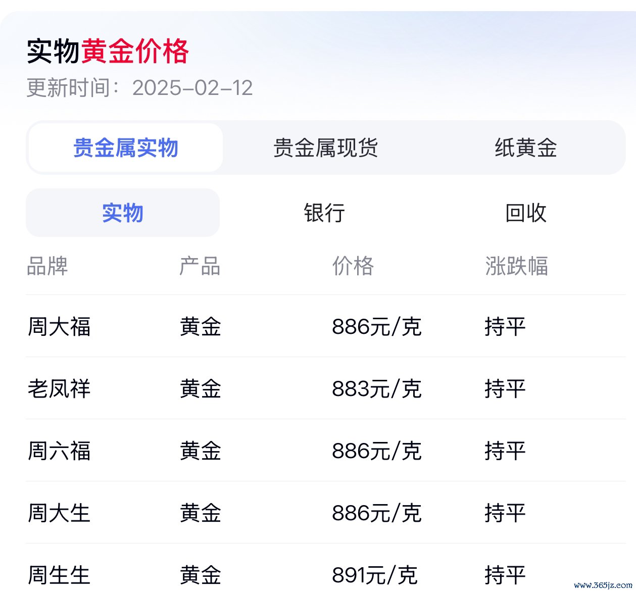The width and height of the screenshot is (636, 593).
Task: Click the 891元/克 price cell
Action: (x=375, y=575)
